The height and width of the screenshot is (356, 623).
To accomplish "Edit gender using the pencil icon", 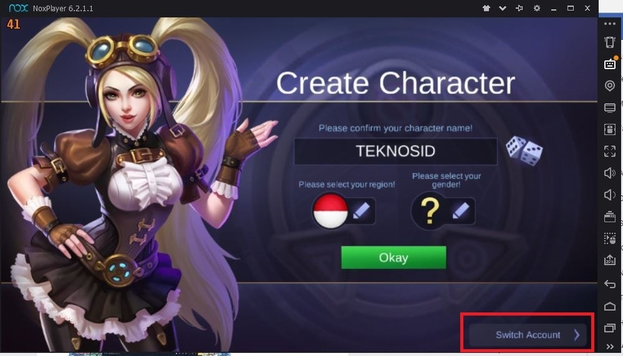I will pos(461,211).
